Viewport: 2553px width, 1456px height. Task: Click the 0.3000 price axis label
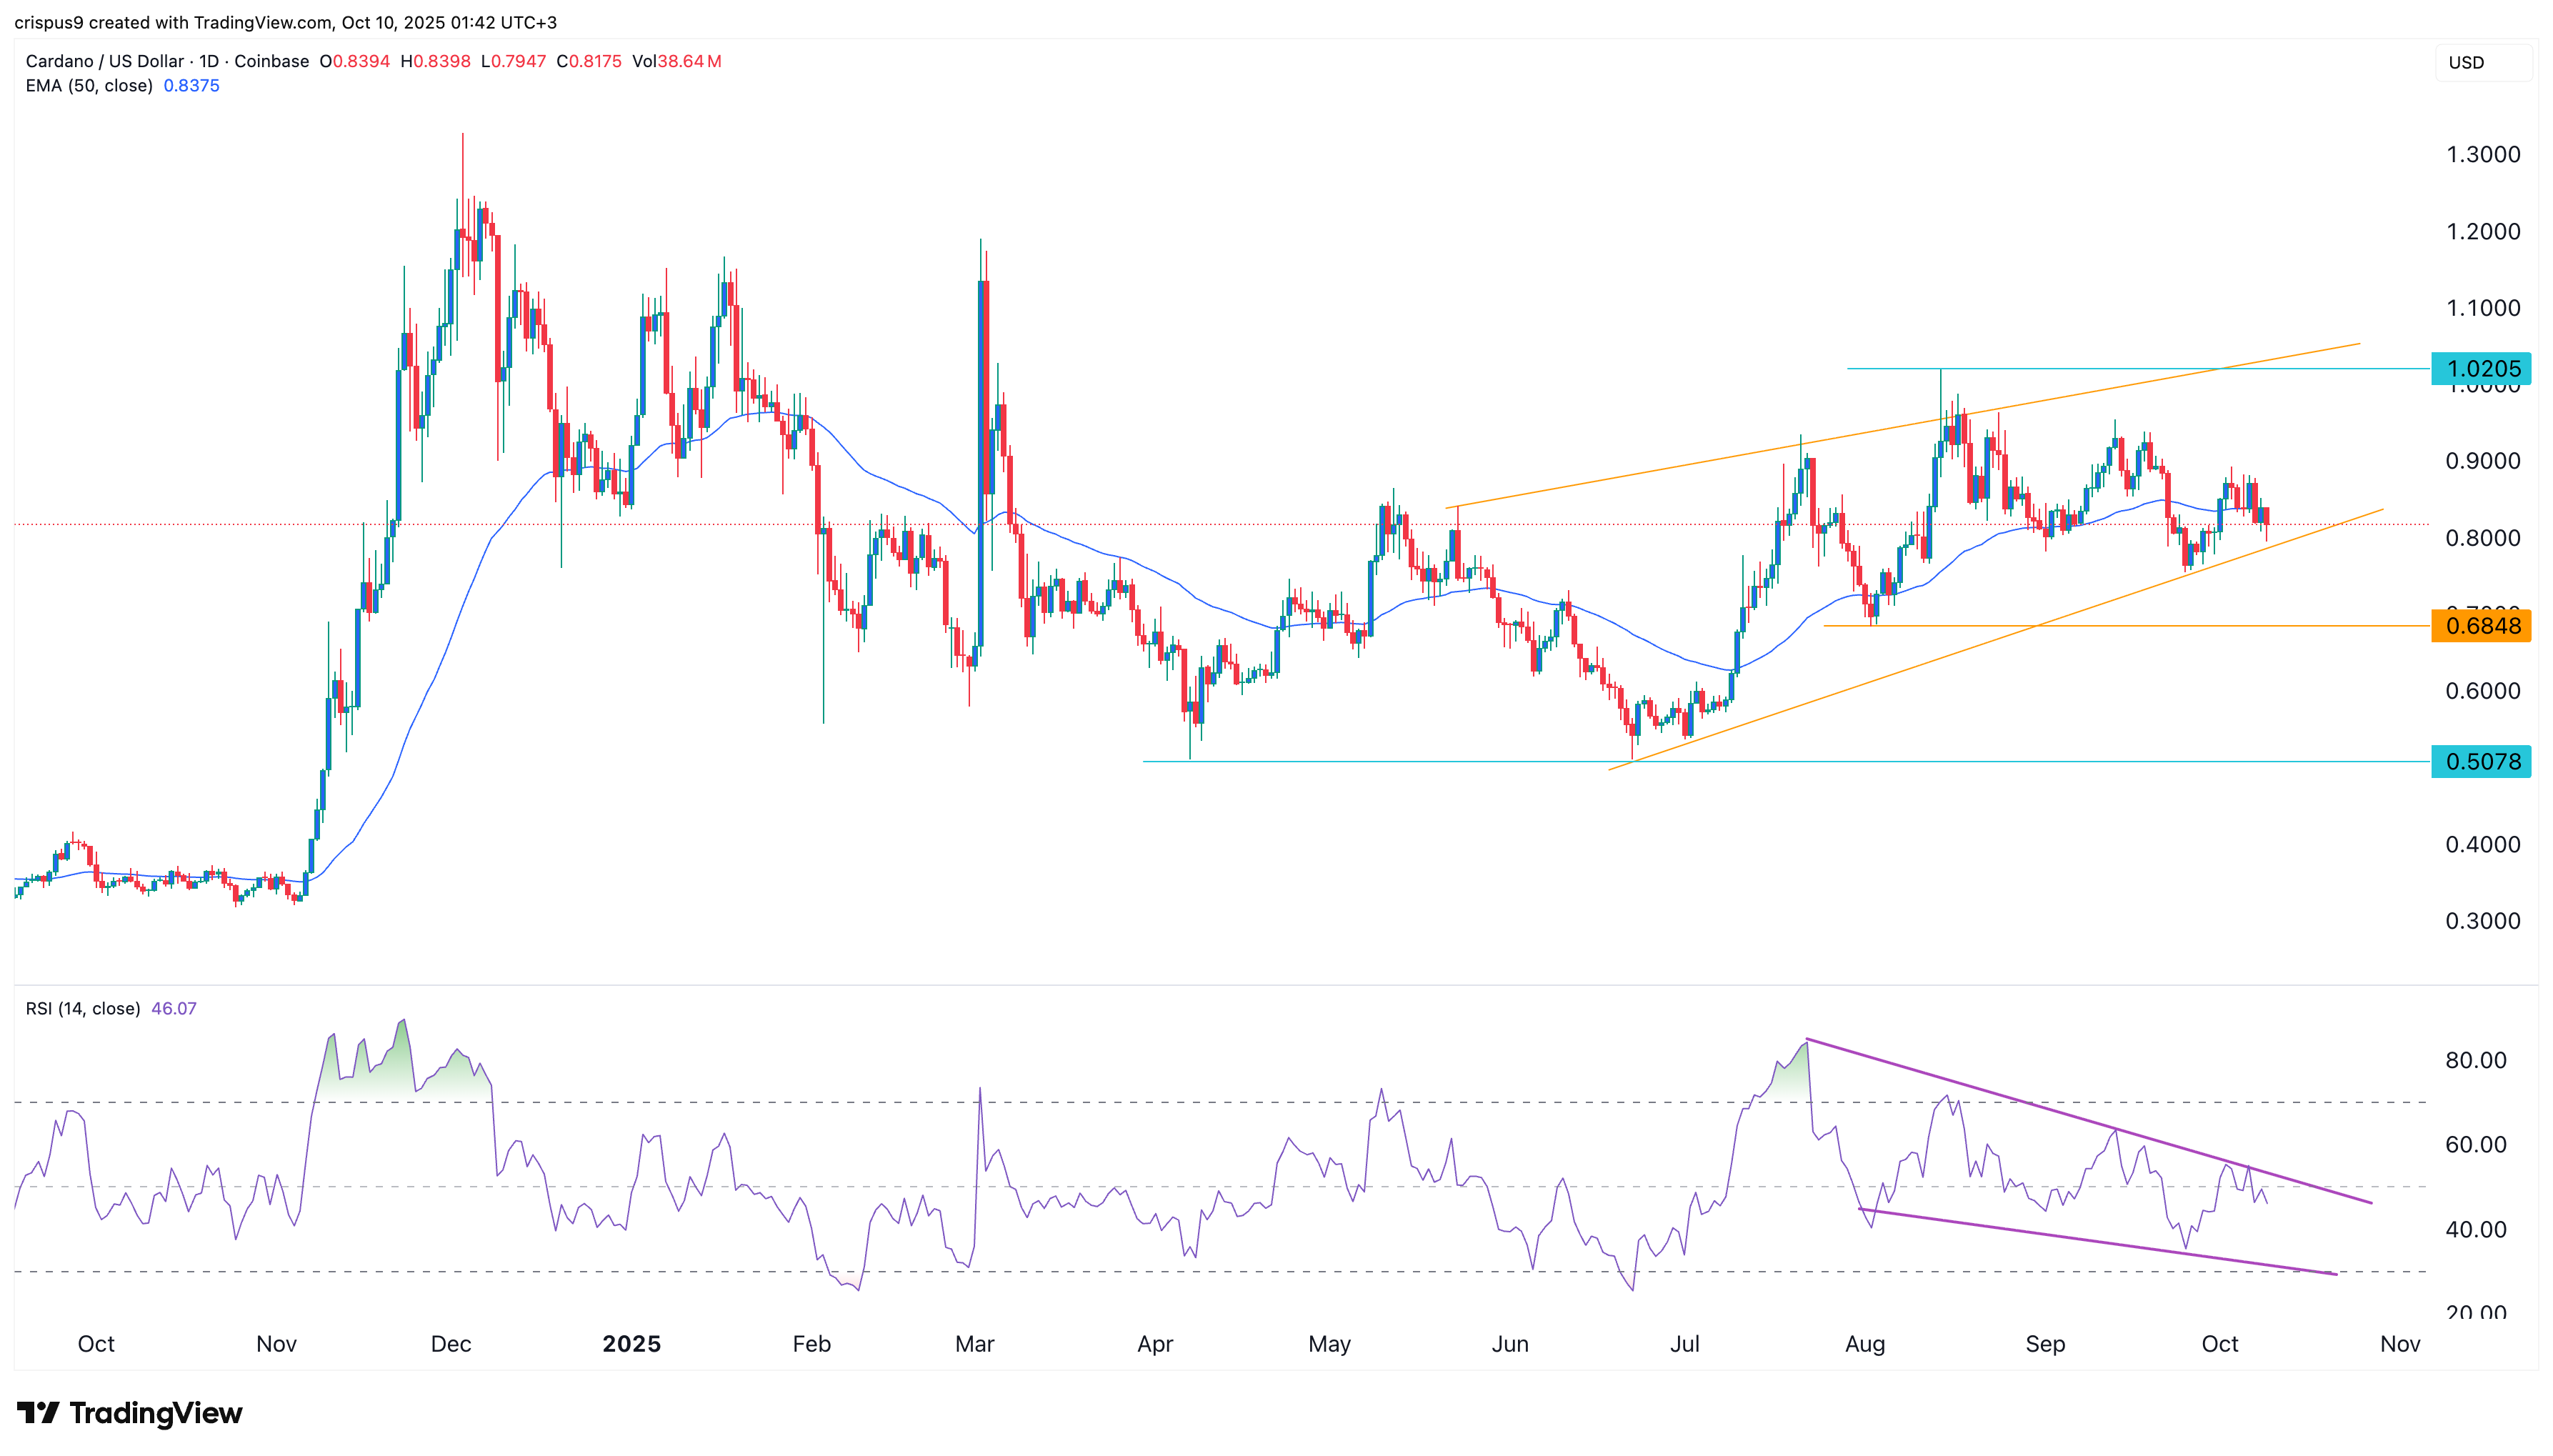[x=2482, y=921]
